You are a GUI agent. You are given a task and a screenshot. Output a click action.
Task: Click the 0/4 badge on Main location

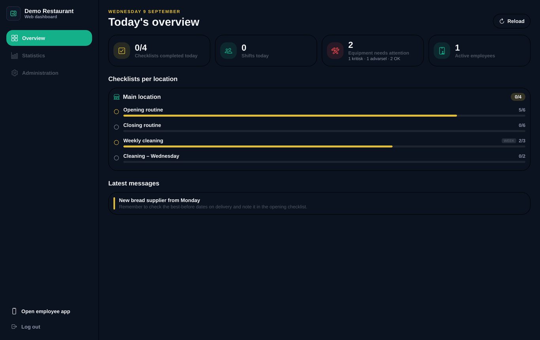(518, 97)
